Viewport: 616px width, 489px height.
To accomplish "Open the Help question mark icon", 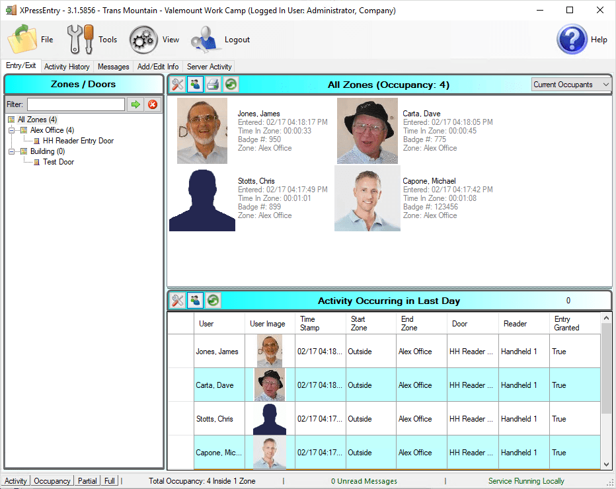I will click(x=572, y=39).
